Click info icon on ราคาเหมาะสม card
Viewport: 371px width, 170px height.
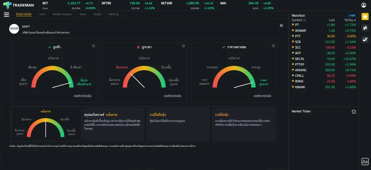click(273, 46)
